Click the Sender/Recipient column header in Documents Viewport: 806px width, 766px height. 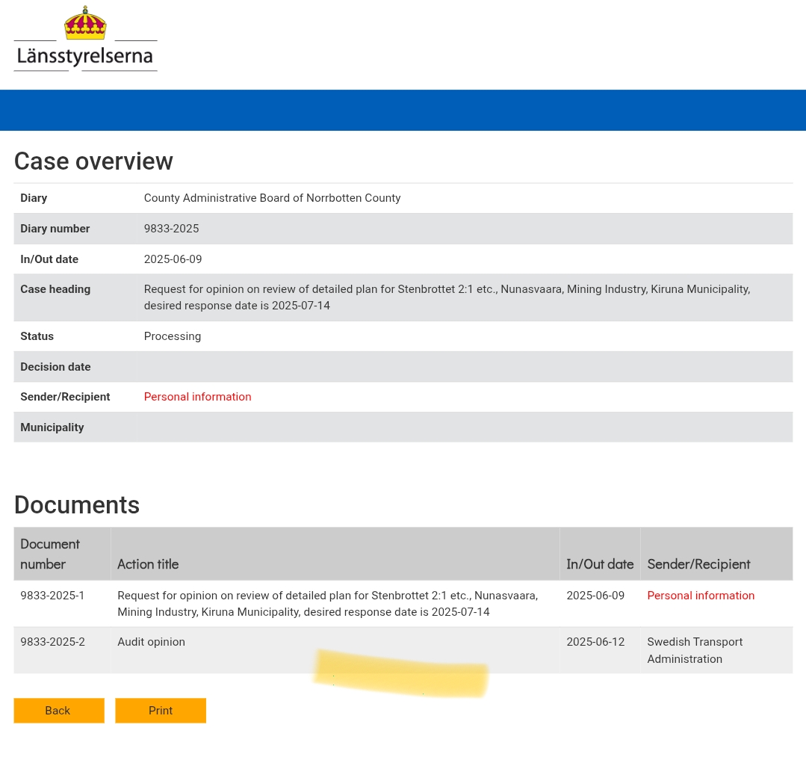(x=698, y=564)
